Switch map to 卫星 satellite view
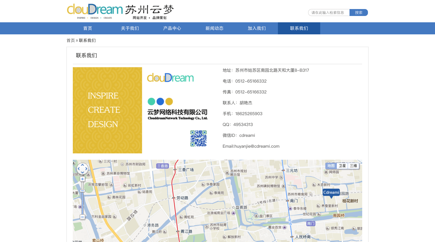Image resolution: width=435 pixels, height=242 pixels. (x=342, y=166)
